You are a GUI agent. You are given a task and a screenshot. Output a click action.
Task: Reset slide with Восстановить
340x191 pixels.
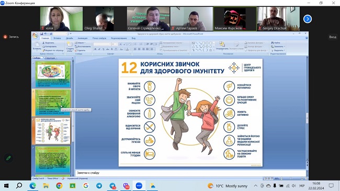pyautogui.click(x=83, y=47)
